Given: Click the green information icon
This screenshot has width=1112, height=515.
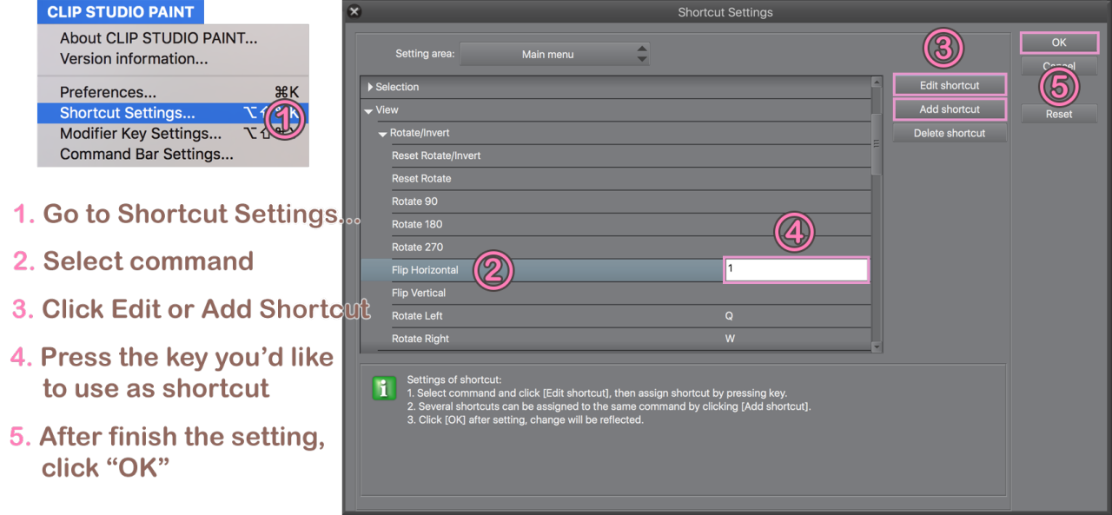Looking at the screenshot, I should (384, 388).
